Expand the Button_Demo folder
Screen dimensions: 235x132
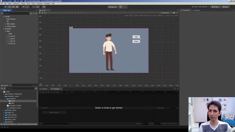pos(4,110)
